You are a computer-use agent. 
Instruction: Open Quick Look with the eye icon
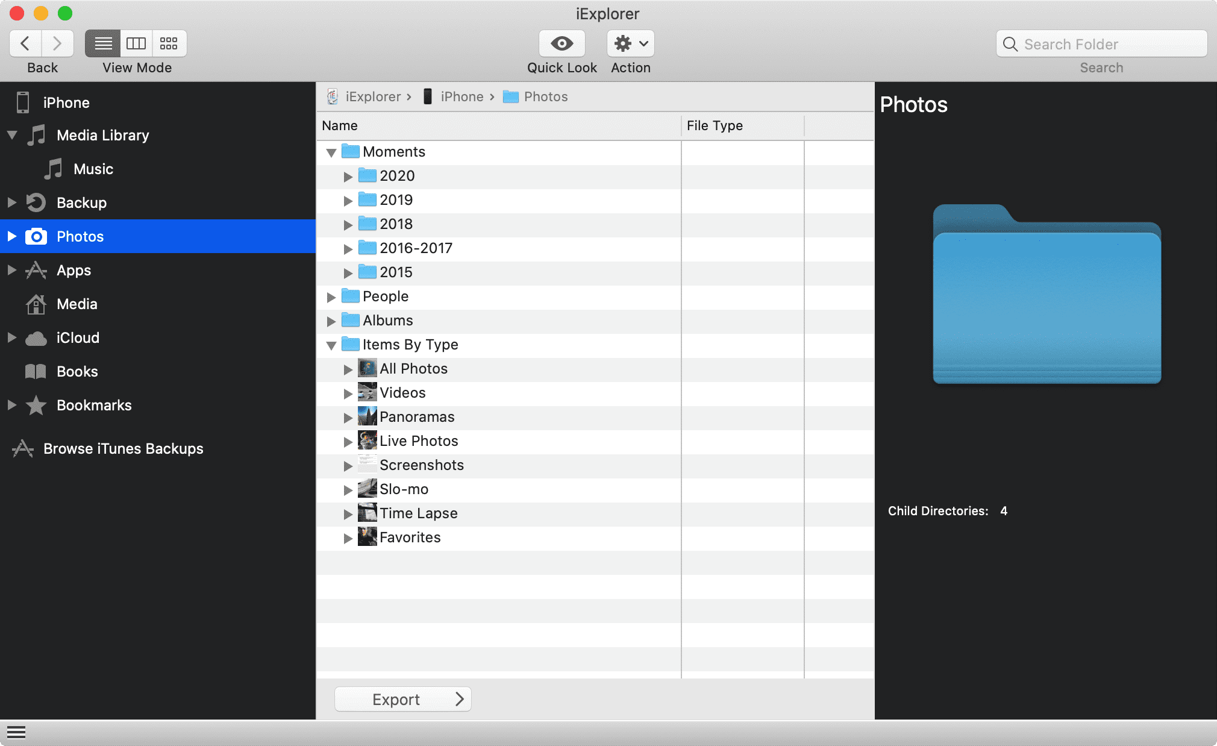pyautogui.click(x=562, y=43)
